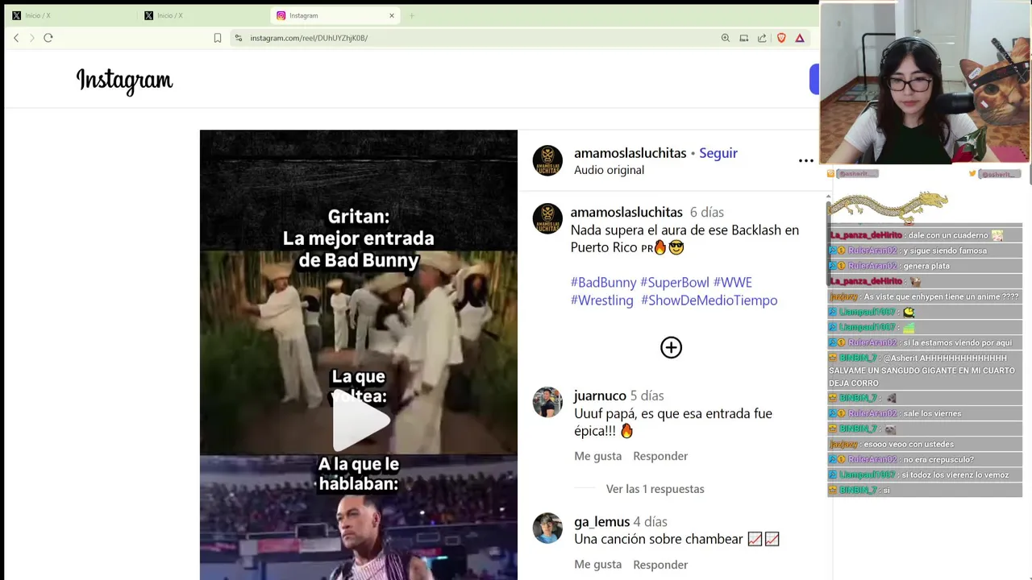Click the '5 días' timestamp on juarnuco's comment
This screenshot has width=1032, height=580.
pos(647,396)
